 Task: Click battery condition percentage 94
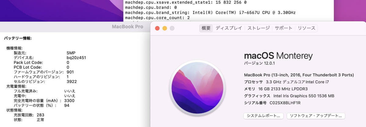(x=67, y=105)
